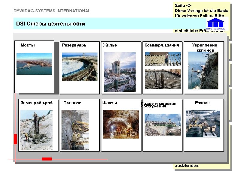The height and width of the screenshot is (171, 234).
Task: Click the 'Seite -2-' note text
Action: [x=183, y=5]
